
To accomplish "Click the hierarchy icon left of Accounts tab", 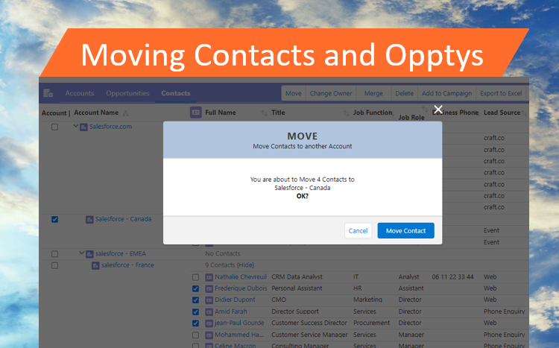I will click(x=48, y=93).
